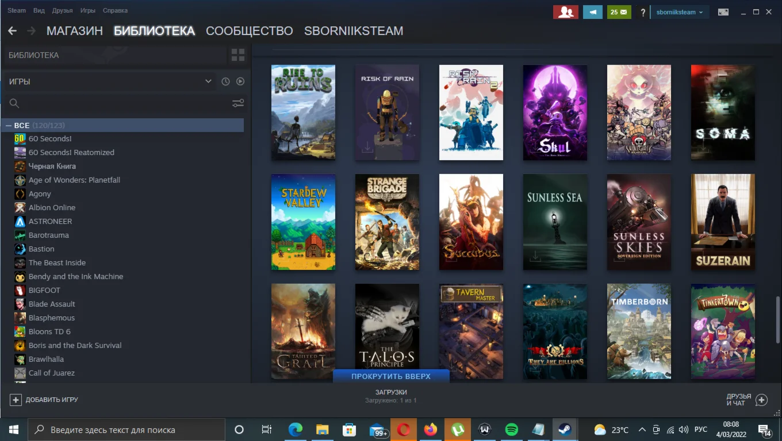Image resolution: width=782 pixels, height=441 pixels.
Task: Go back with the left arrow
Action: pos(12,31)
